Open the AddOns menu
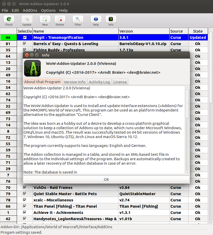Viewport: 213px width, 235px height. click(30, 10)
